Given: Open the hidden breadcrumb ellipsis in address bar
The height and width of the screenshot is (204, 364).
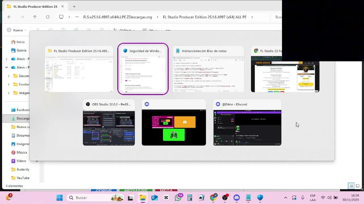Looking at the screenshot, I should (77, 17).
